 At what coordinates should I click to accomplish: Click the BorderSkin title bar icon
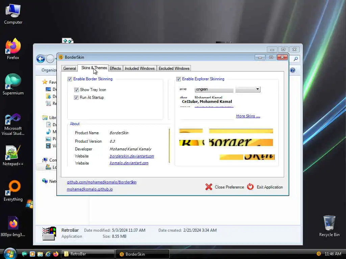(61, 57)
